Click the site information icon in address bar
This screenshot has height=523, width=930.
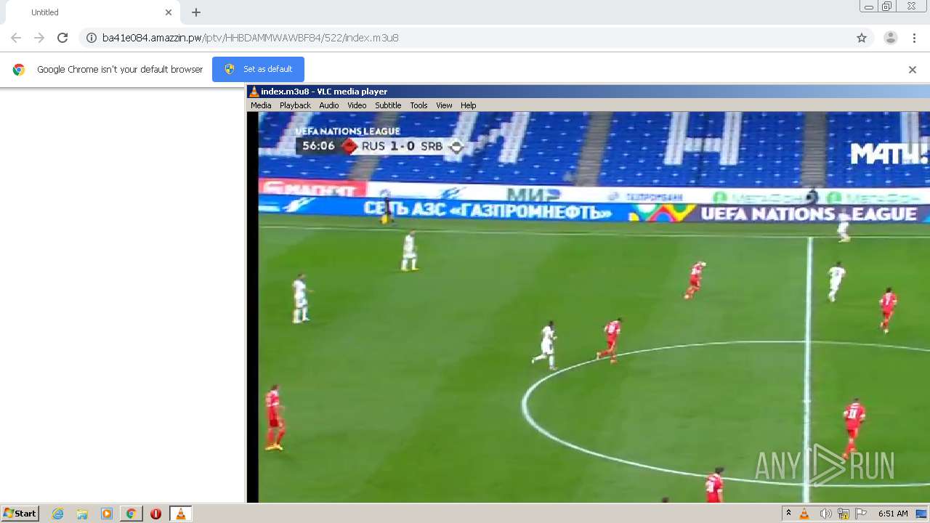click(x=92, y=38)
